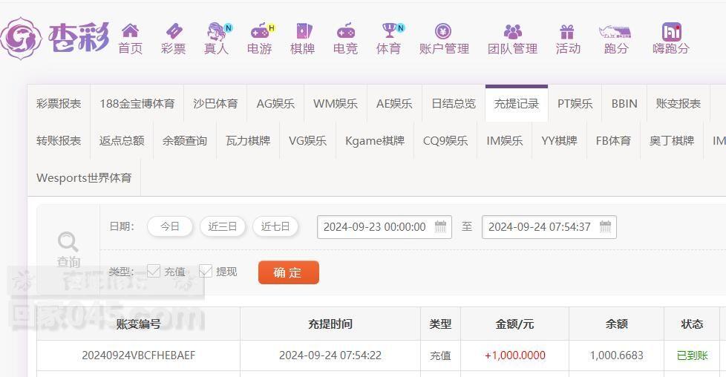Switch to YY棋牌 tab
Image resolution: width=726 pixels, height=377 pixels.
tap(559, 141)
